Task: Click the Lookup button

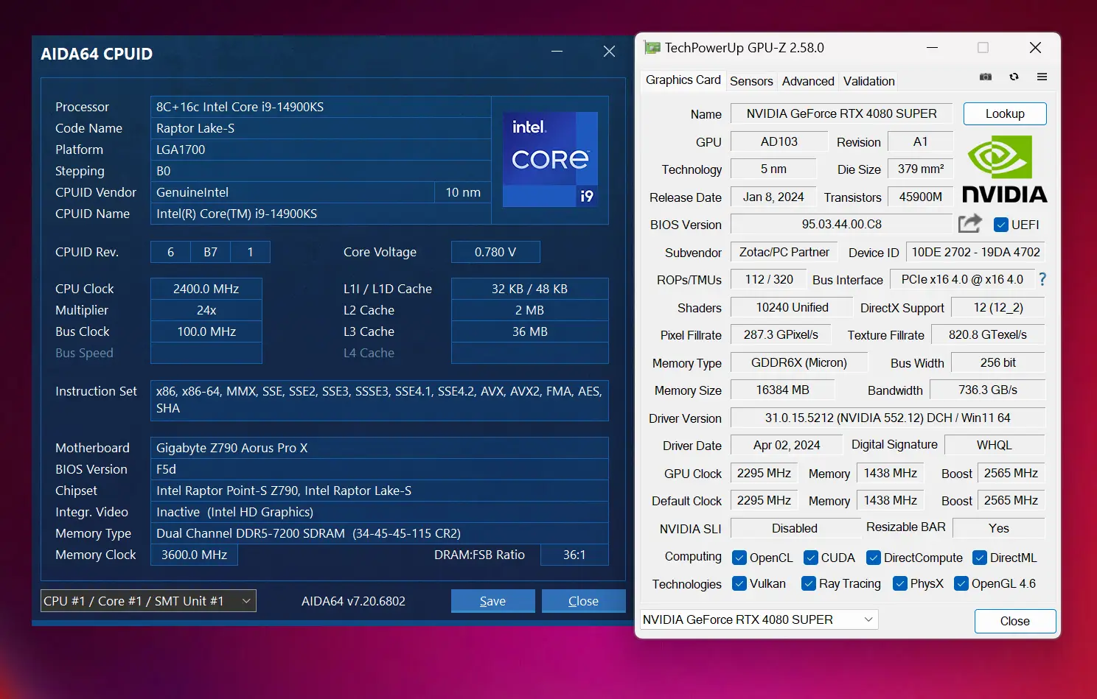Action: pos(1005,113)
